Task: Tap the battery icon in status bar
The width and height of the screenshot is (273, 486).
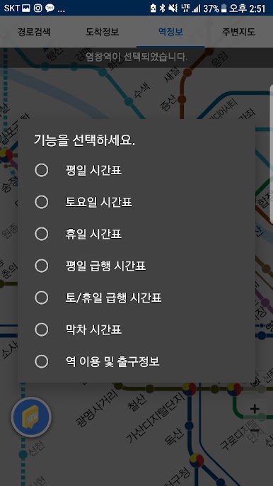Action: 223,9
